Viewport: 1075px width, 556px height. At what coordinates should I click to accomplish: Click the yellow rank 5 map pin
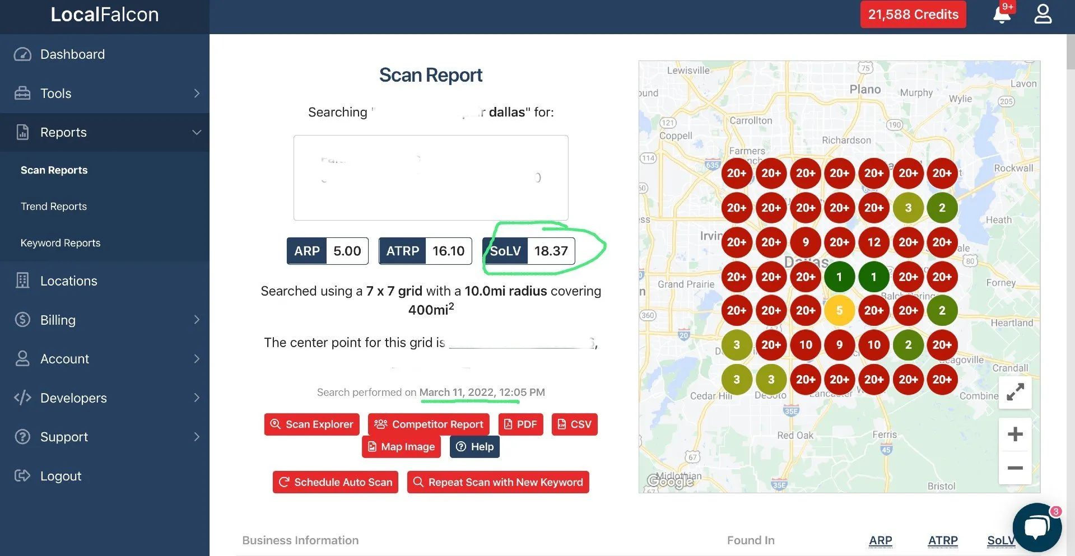coord(839,310)
